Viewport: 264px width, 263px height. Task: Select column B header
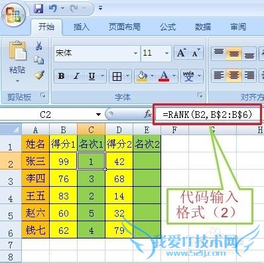[x=64, y=129]
